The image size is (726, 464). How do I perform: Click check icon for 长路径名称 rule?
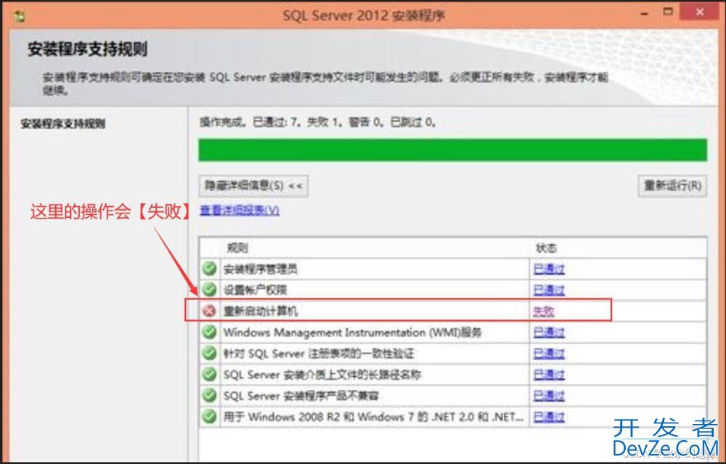tap(210, 374)
